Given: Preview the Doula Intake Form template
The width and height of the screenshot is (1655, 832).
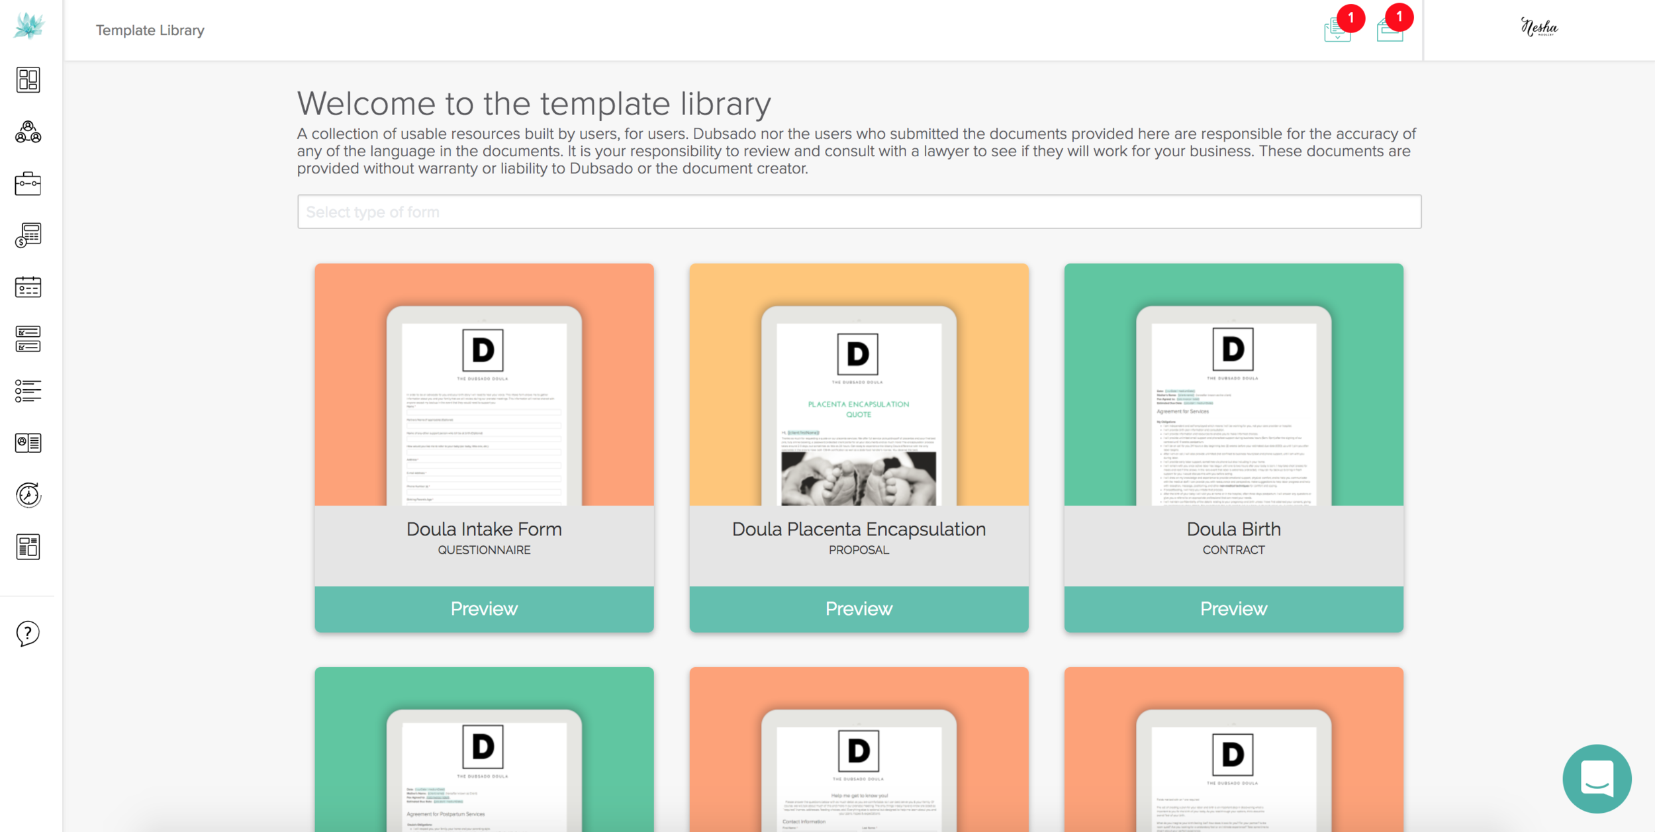Looking at the screenshot, I should pyautogui.click(x=484, y=609).
